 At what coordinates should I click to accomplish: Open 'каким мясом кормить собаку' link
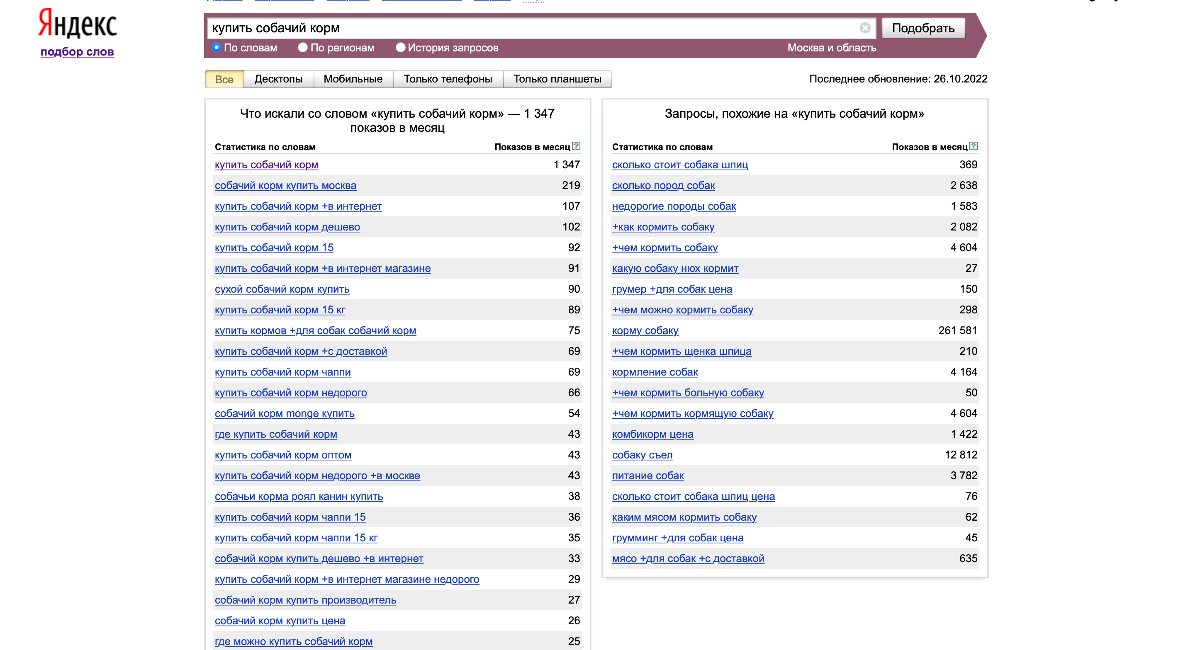[684, 517]
